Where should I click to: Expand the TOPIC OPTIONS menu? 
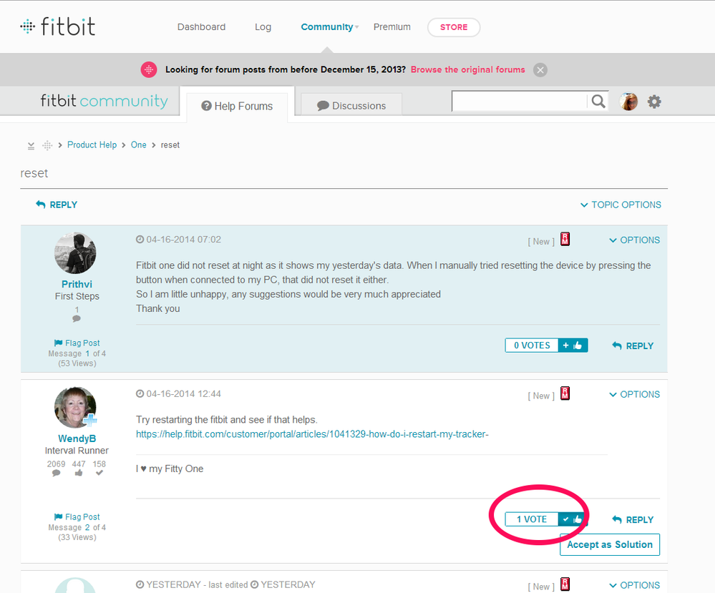(621, 205)
